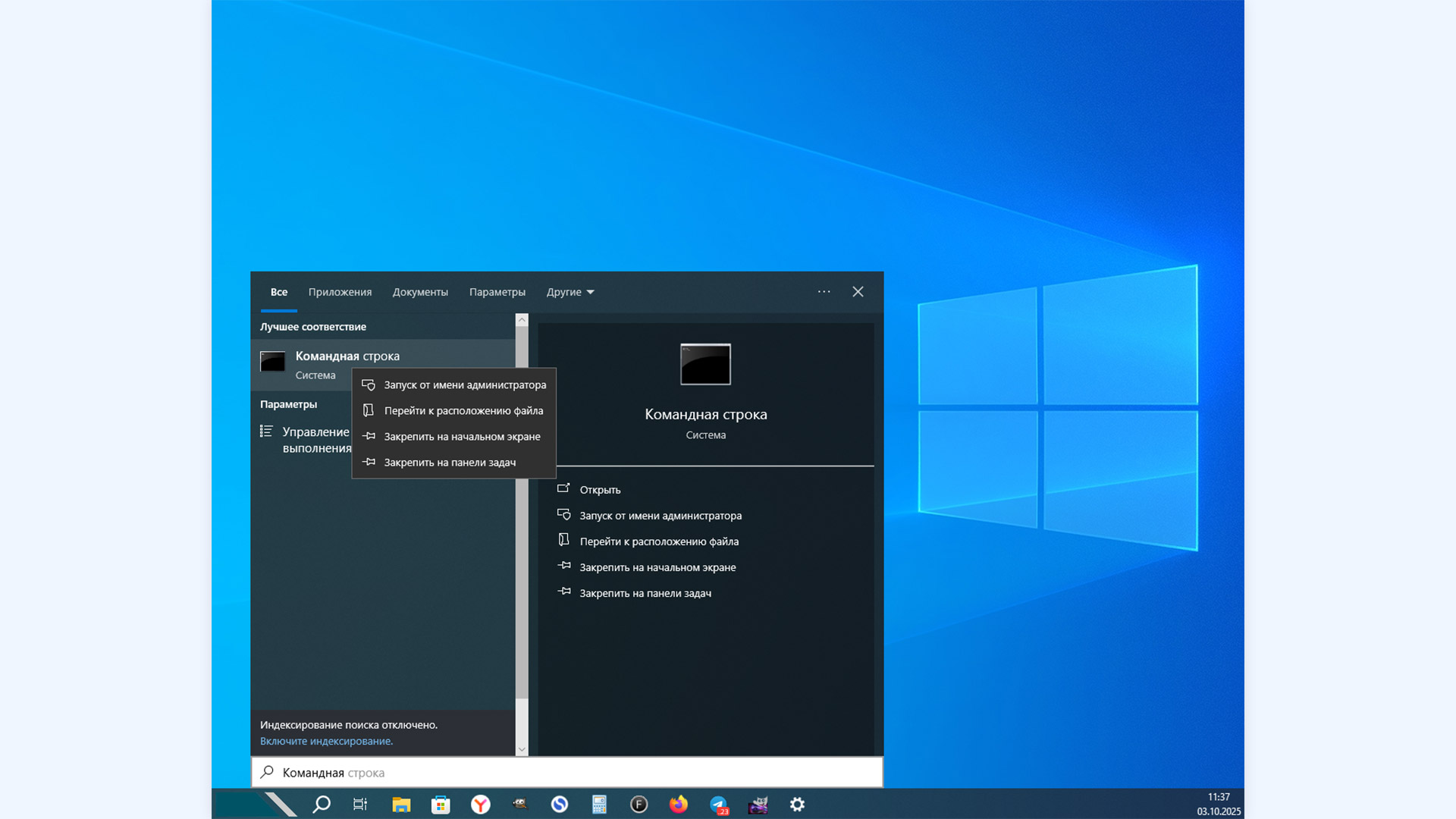Viewport: 1456px width, 819px height.
Task: Click 'Запуск от имени администратора' in right pane
Action: point(660,516)
